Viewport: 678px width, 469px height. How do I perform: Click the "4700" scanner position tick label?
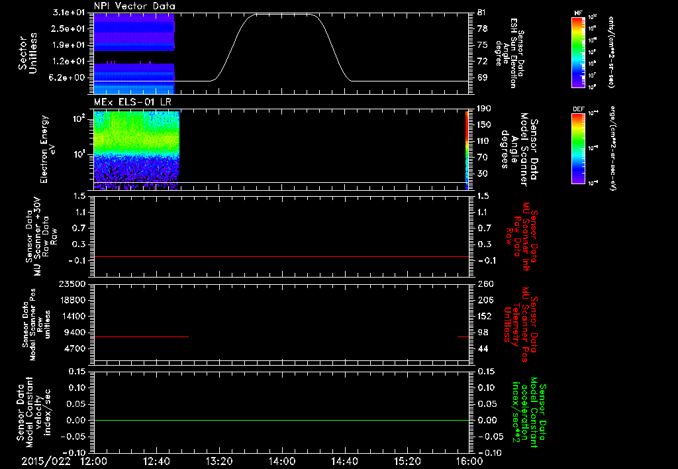75,348
